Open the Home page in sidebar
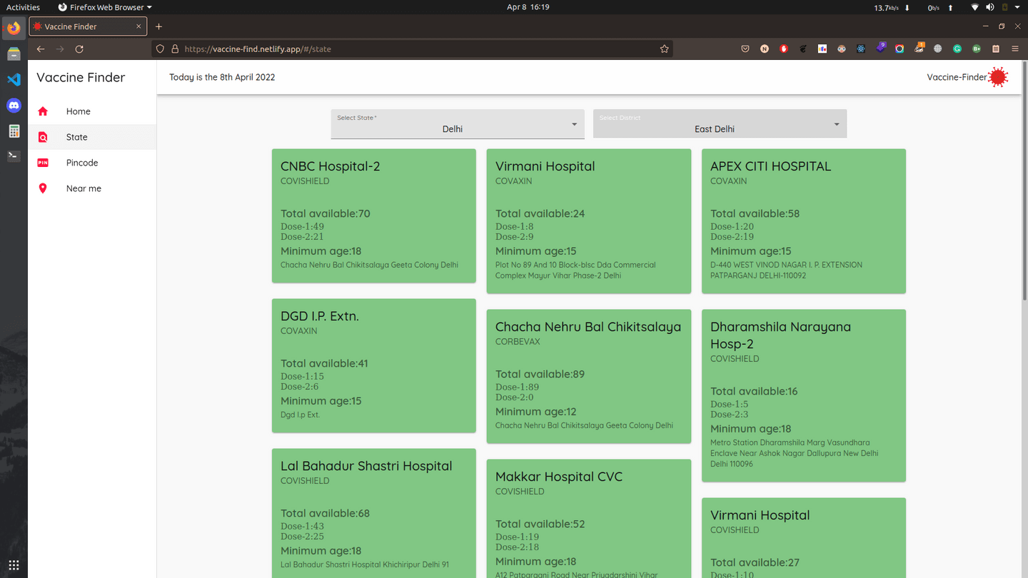This screenshot has height=578, width=1028. pyautogui.click(x=92, y=111)
